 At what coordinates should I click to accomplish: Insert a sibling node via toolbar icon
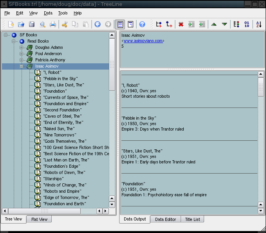click(x=159, y=24)
